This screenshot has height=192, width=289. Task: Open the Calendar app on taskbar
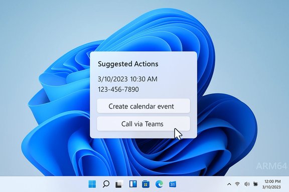tap(173, 184)
